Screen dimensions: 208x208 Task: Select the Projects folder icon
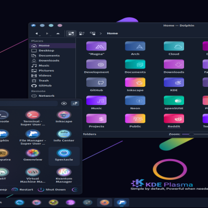pos(96,119)
